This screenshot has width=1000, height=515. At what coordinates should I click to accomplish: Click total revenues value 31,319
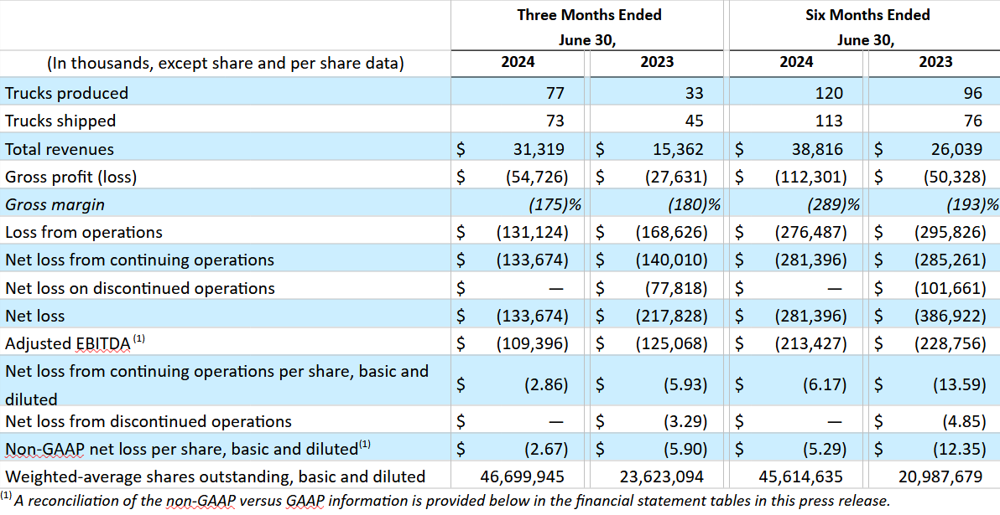tap(539, 149)
